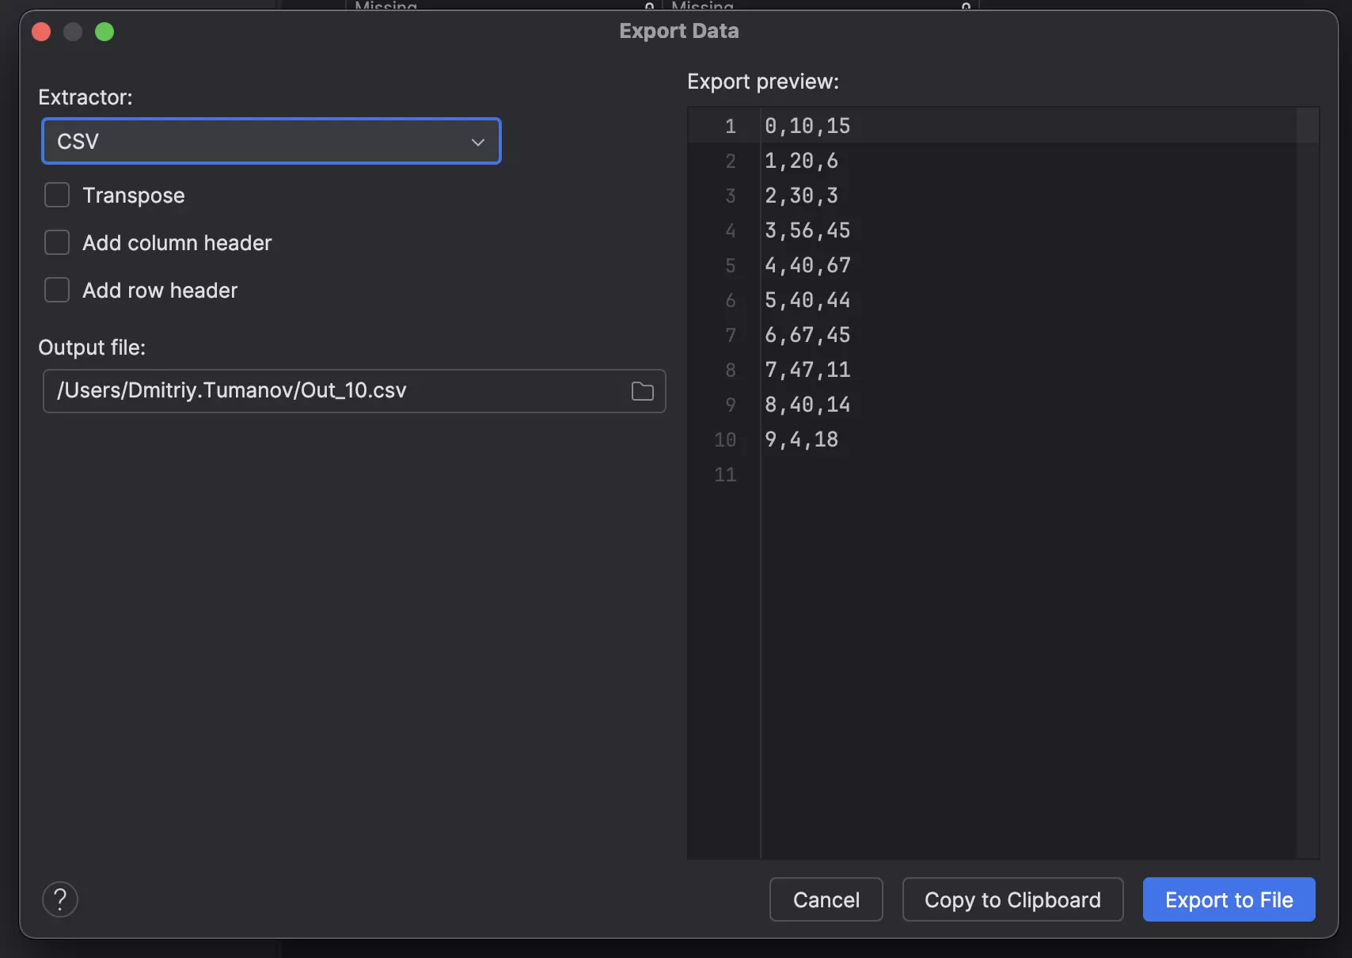
Task: Click the gray minimize window button
Action: [73, 32]
